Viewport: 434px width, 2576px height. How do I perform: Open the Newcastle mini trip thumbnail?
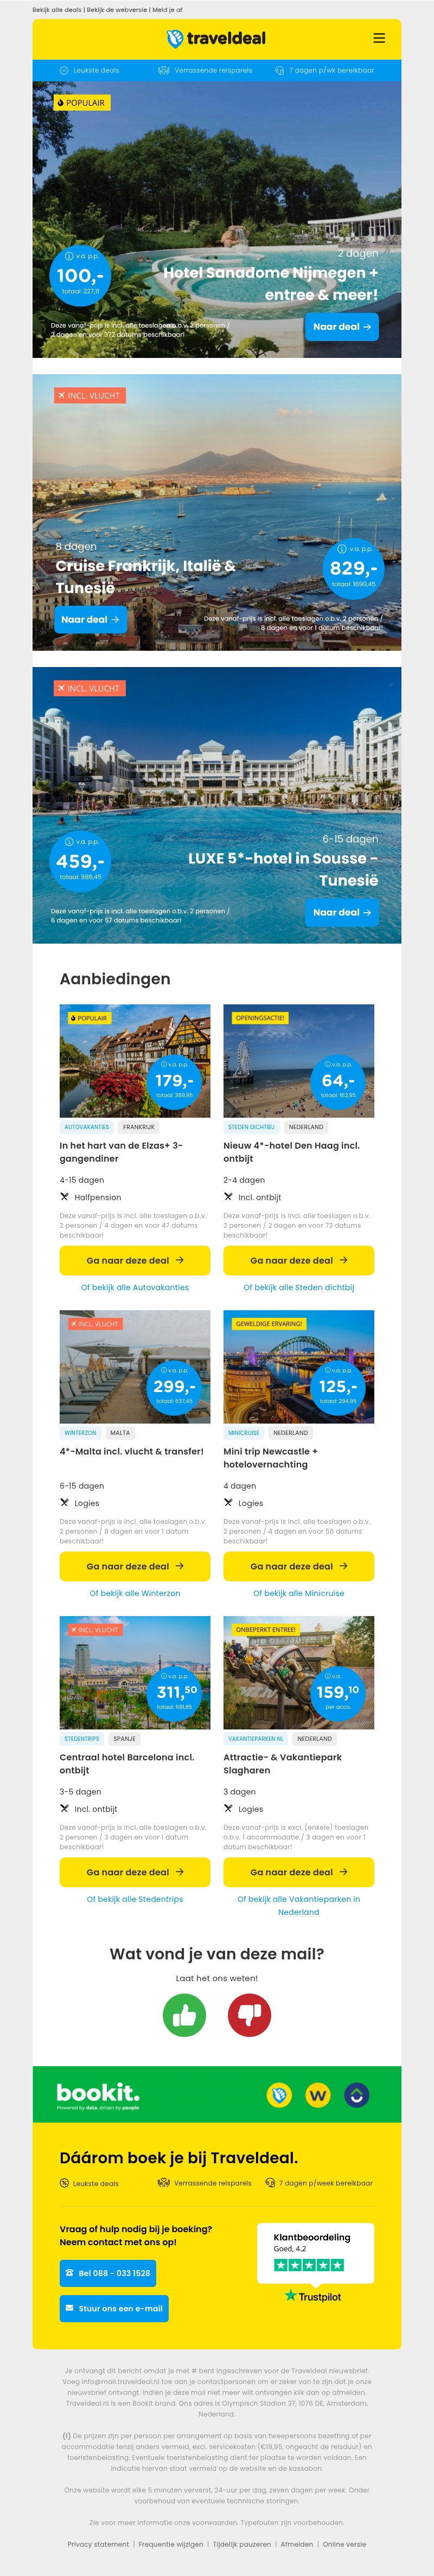point(298,1366)
